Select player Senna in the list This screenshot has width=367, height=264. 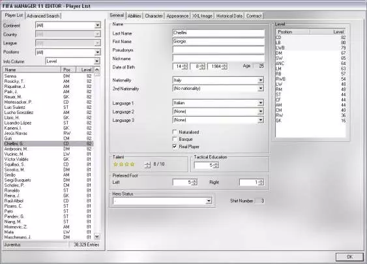[x=48, y=76]
